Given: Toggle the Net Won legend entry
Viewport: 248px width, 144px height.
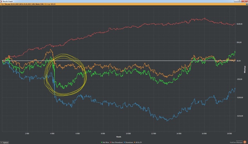Looking at the screenshot, I should [105, 143].
